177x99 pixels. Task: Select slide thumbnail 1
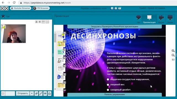point(61,35)
